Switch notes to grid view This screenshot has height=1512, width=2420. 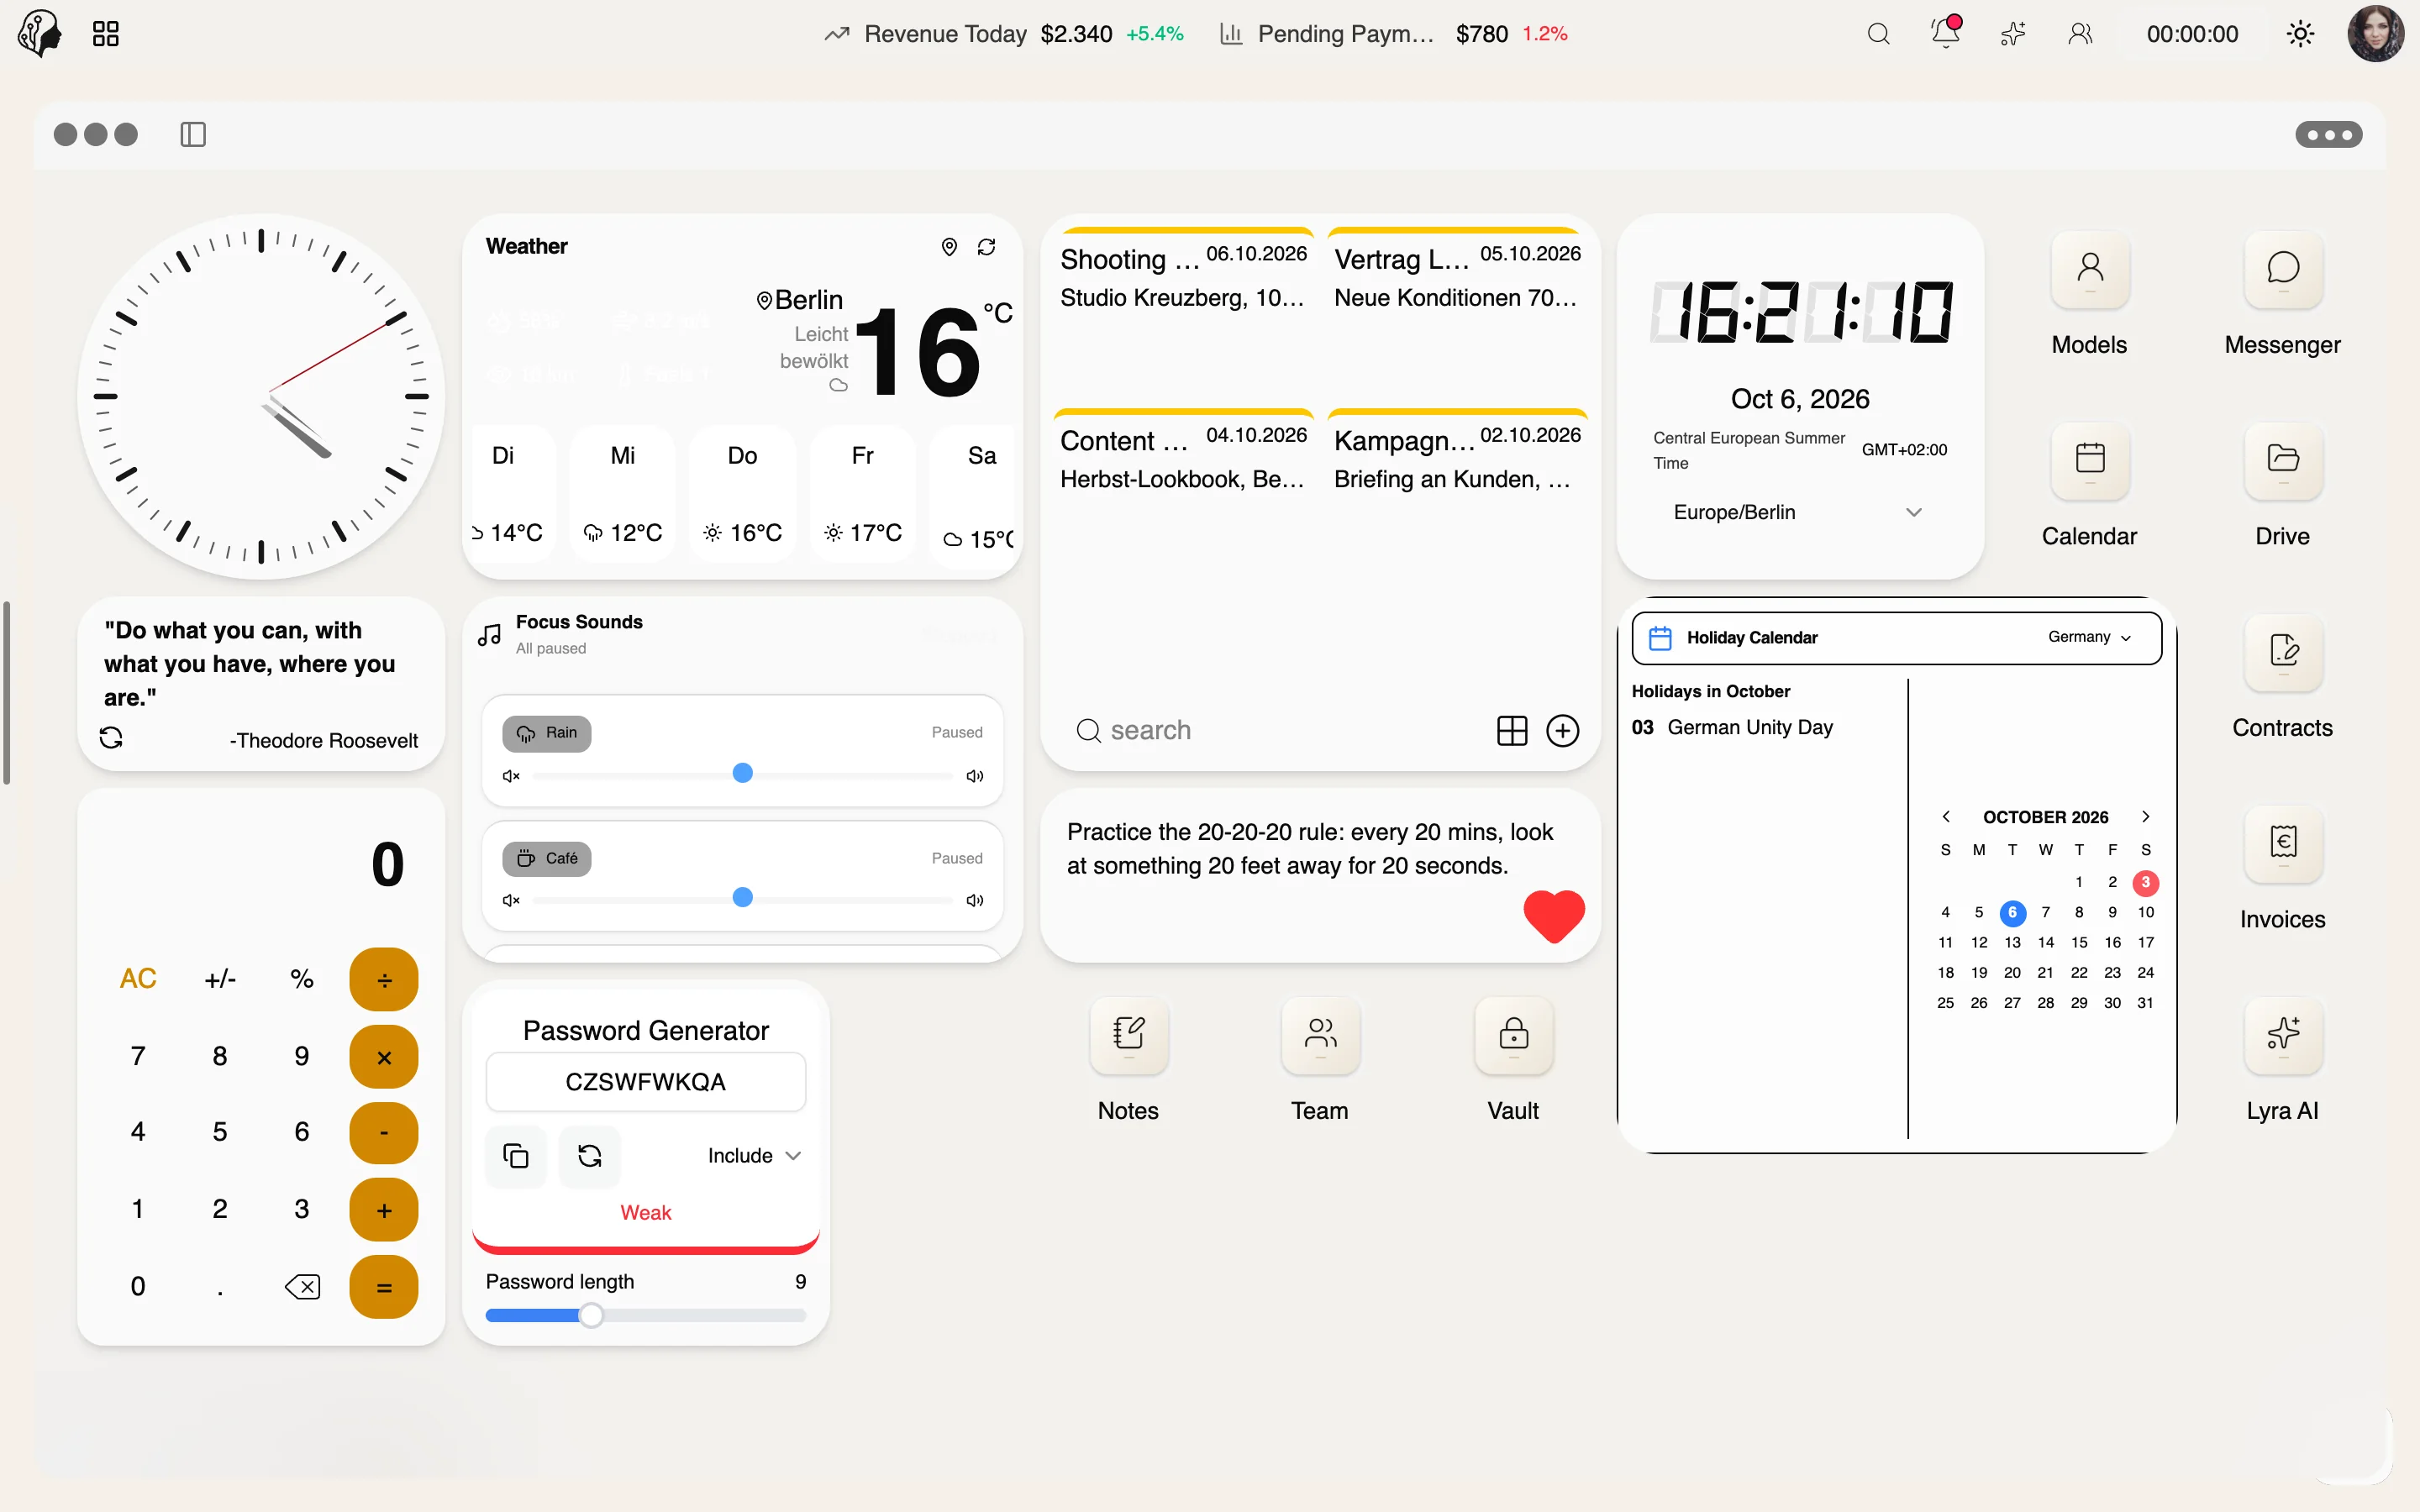[x=1512, y=731]
